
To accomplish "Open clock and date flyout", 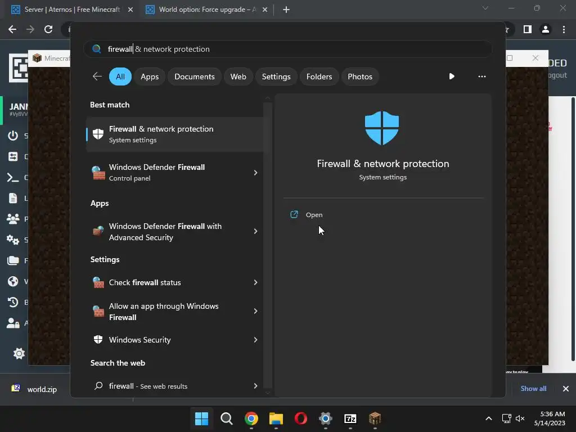I will pos(550,418).
